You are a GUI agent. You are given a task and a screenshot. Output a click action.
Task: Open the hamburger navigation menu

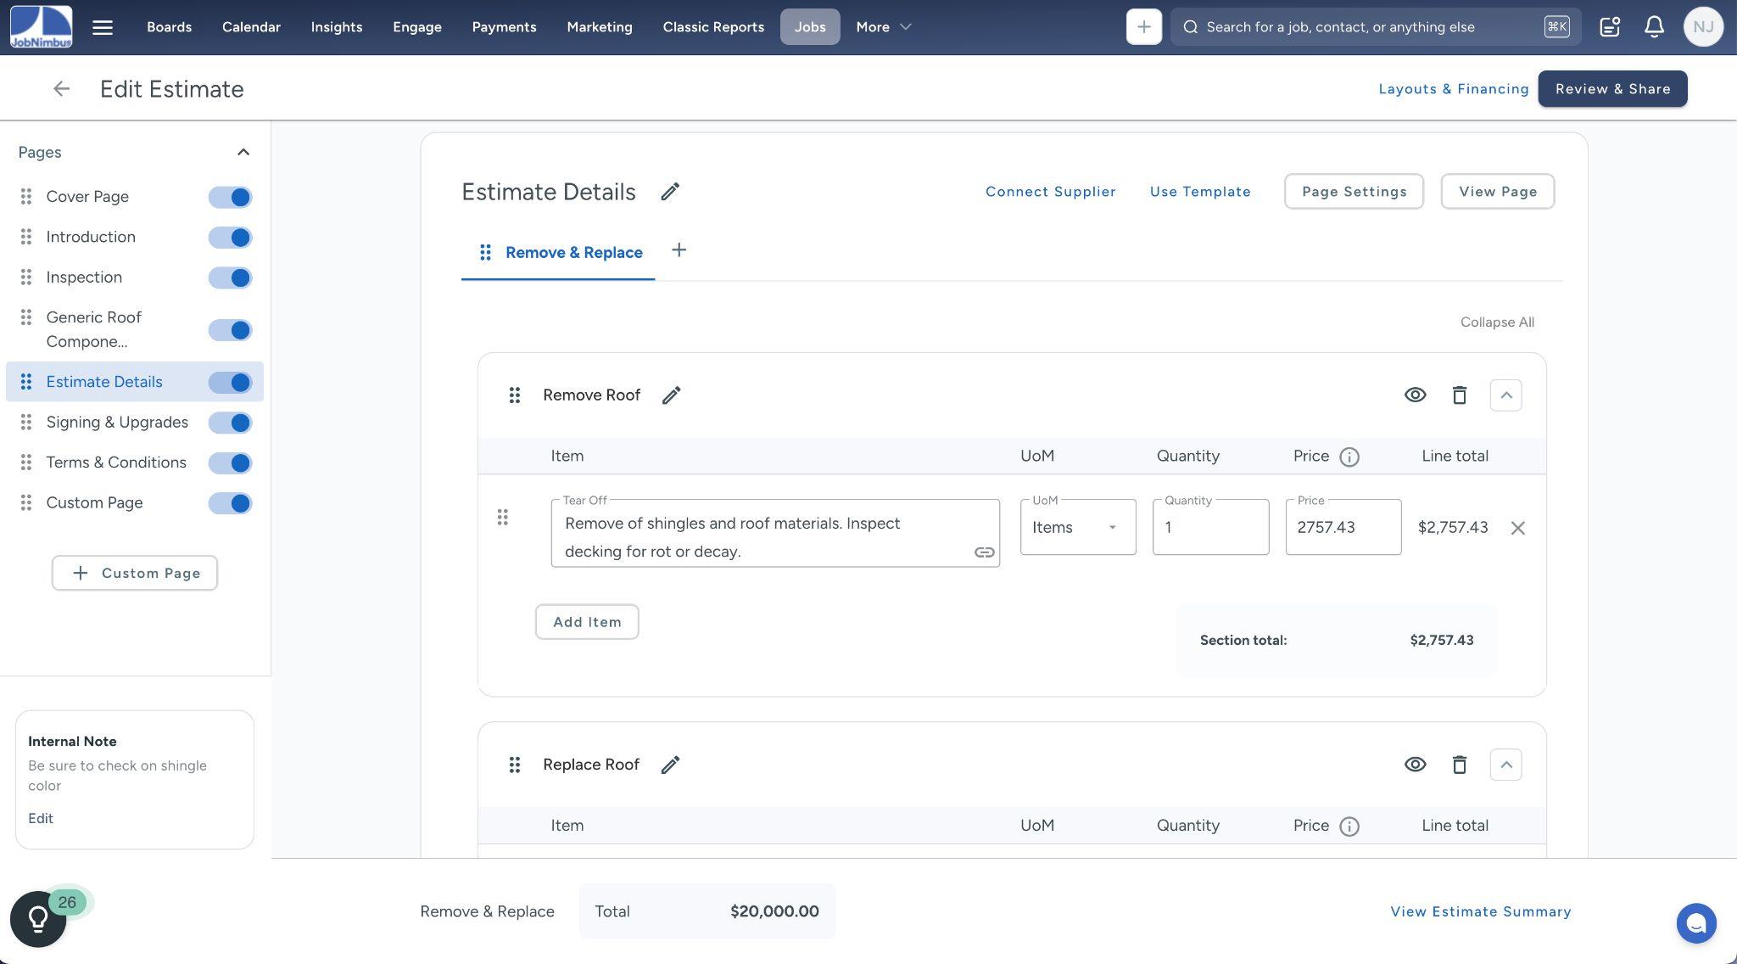(x=103, y=27)
